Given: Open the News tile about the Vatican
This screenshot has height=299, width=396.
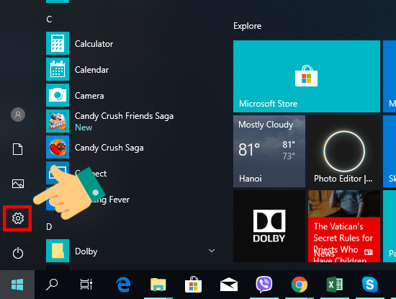Looking at the screenshot, I should pyautogui.click(x=344, y=226).
